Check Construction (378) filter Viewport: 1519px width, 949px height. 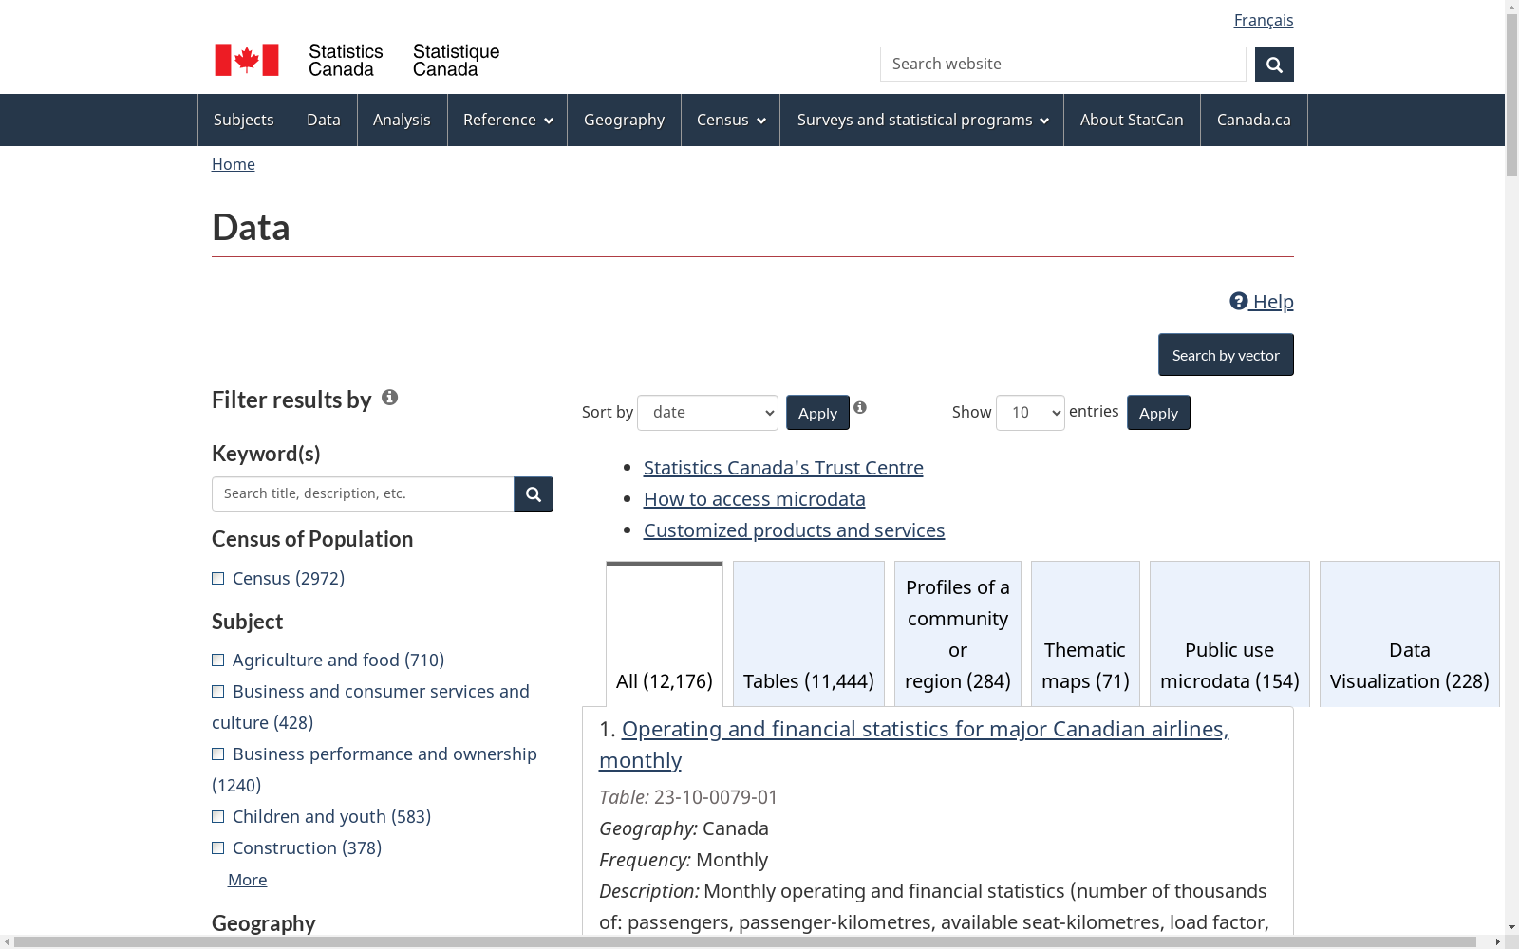217,847
